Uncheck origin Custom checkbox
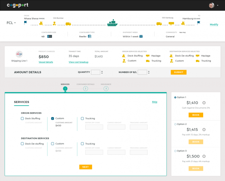 (53, 119)
